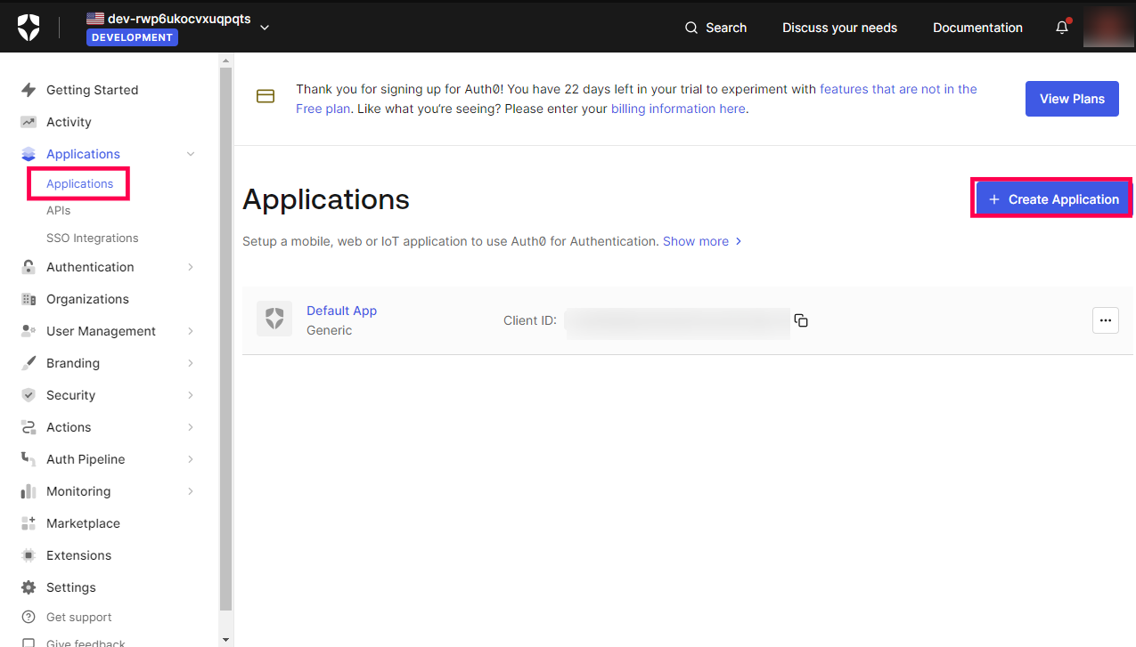Collapse the Applications sidebar section
This screenshot has height=647, width=1136.
point(191,154)
